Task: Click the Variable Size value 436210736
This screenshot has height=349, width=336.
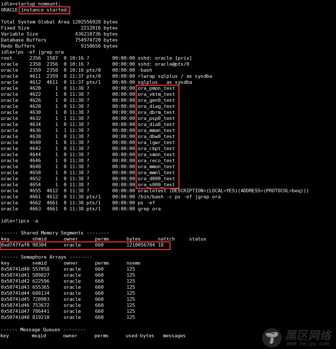Action: coord(88,34)
